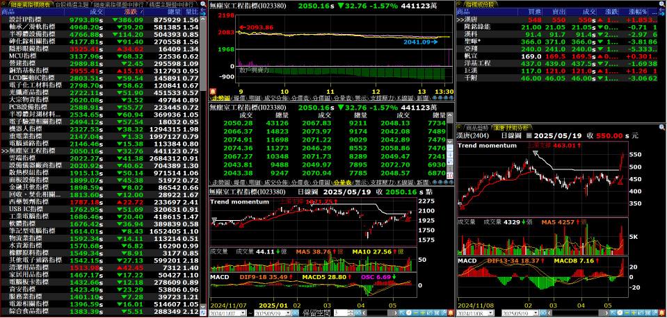Click the 漢唐 chart horizontal scrollbar
Image resolution: width=667 pixels, height=318 pixels.
tap(578, 313)
